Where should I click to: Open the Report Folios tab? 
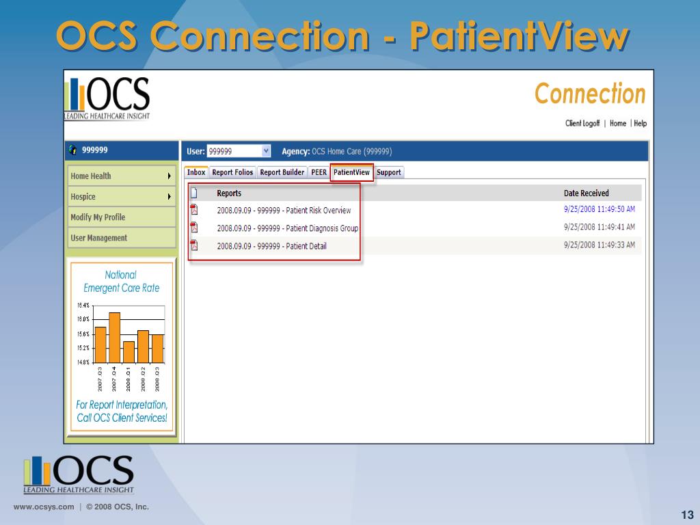pyautogui.click(x=232, y=172)
